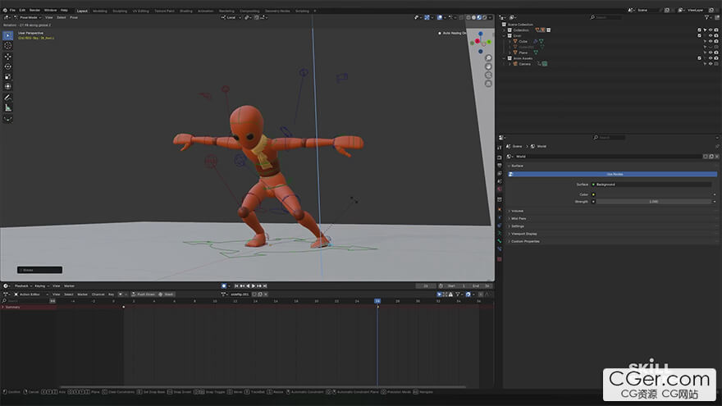Toggle visibility eye for Camera object
Viewport: 722px width, 406px height.
(711, 64)
